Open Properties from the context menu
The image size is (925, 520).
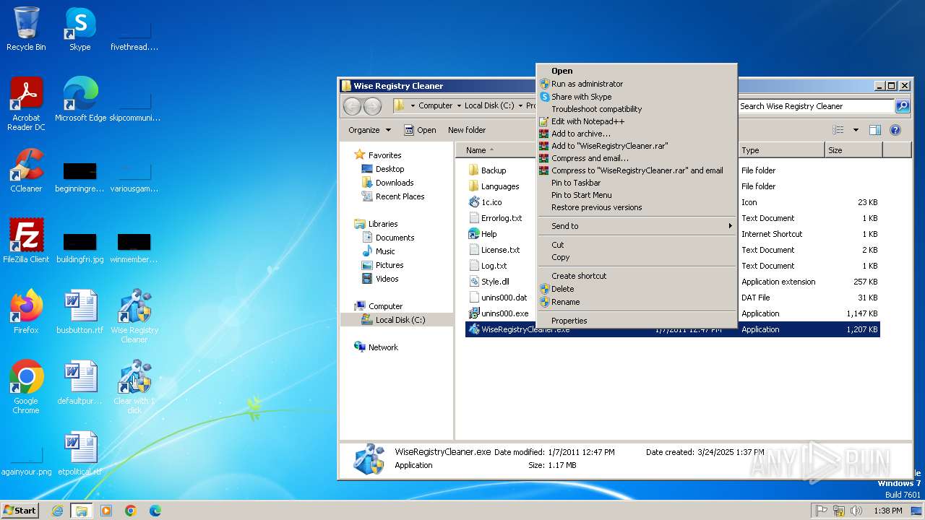coord(637,321)
